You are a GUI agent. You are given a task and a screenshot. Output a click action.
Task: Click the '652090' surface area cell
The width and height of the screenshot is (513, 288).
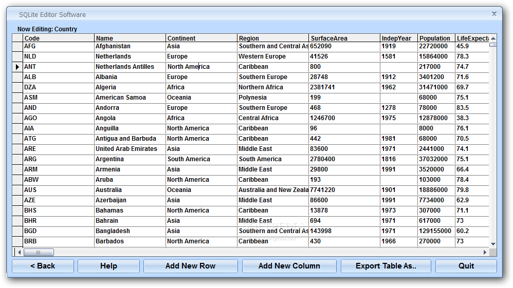(x=344, y=46)
